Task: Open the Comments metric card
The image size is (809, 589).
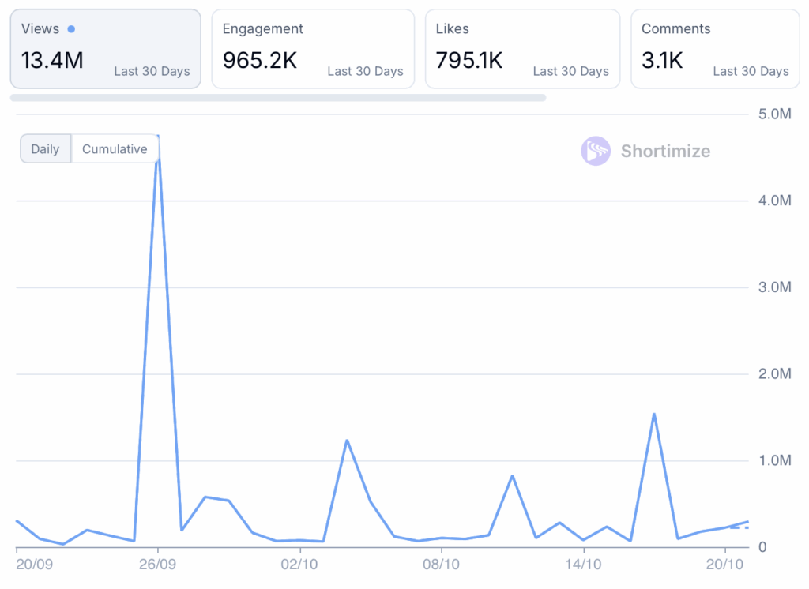Action: click(x=715, y=49)
